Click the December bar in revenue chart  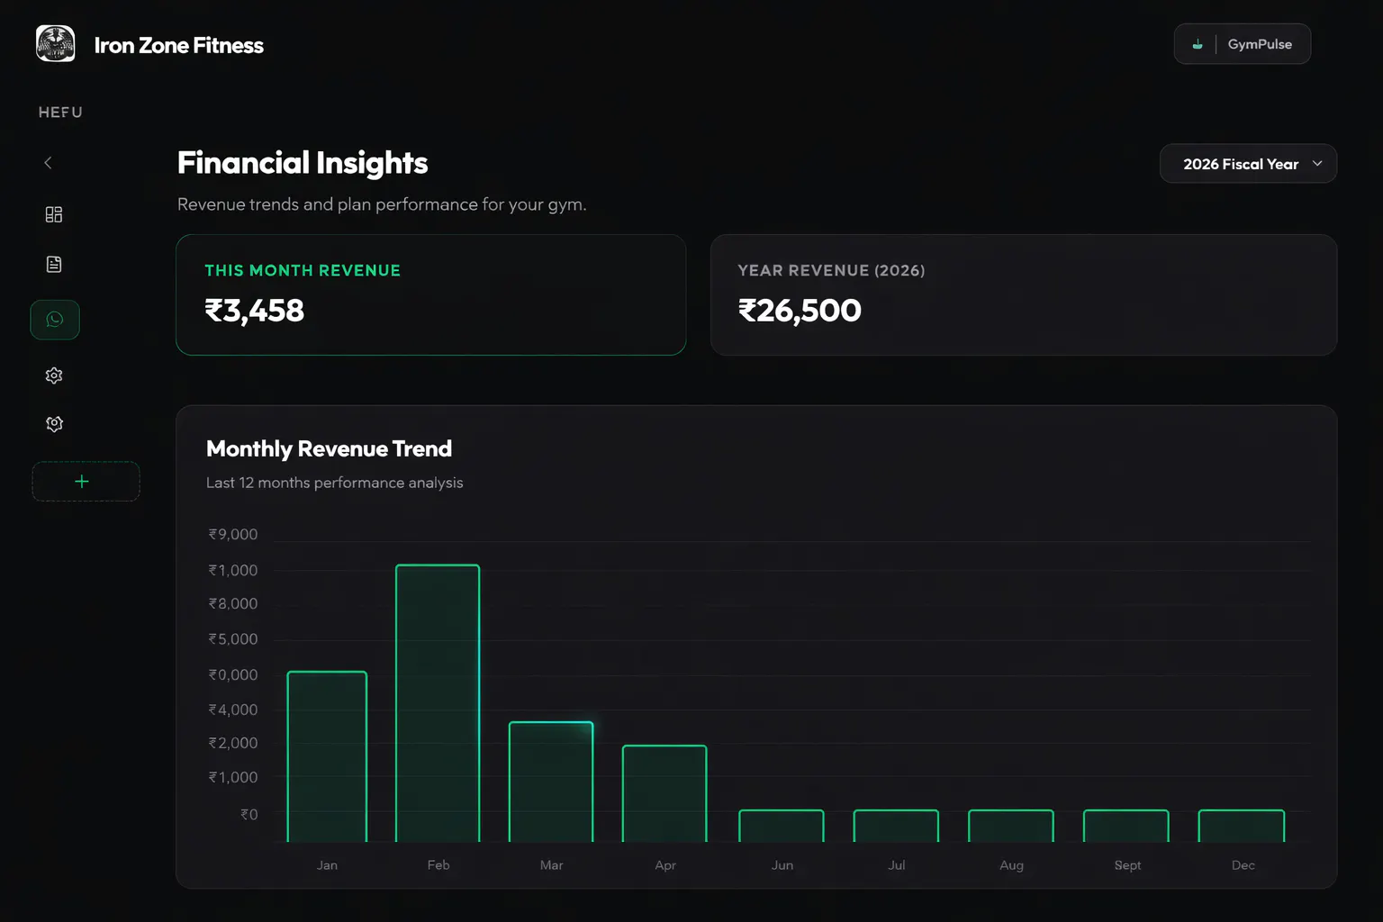pyautogui.click(x=1242, y=826)
